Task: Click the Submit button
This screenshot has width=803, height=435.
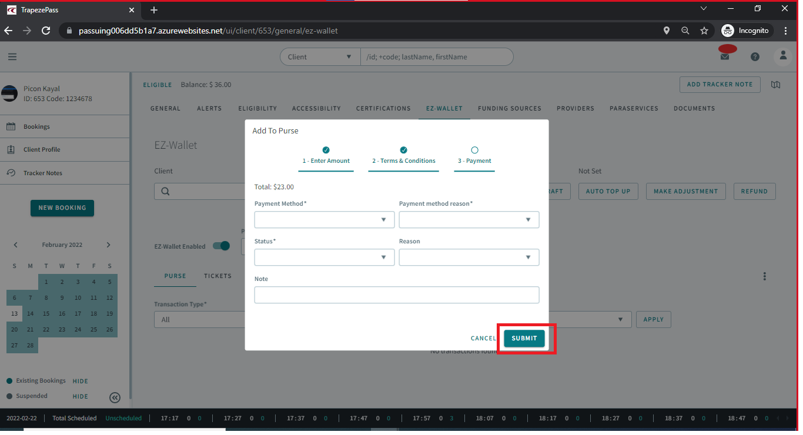Action: (523, 338)
